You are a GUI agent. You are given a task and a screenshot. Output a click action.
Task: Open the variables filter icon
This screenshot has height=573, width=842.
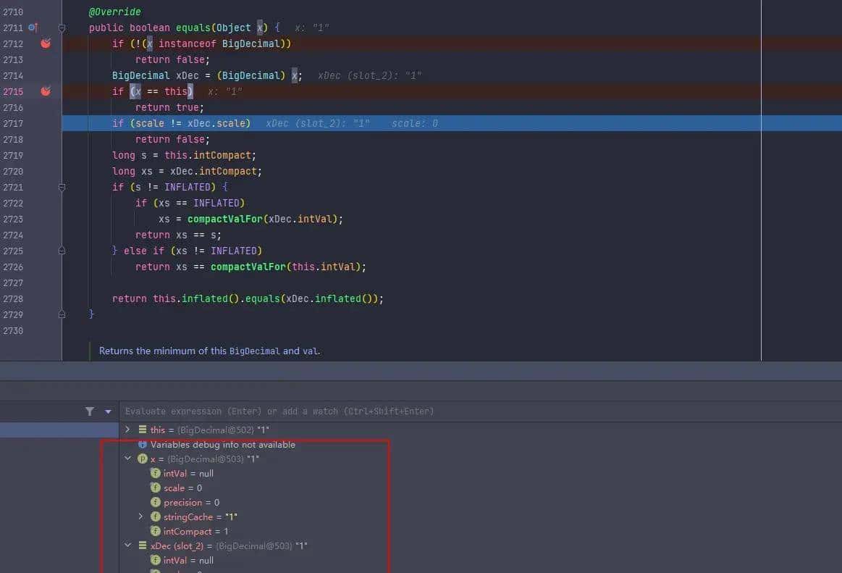(x=90, y=411)
